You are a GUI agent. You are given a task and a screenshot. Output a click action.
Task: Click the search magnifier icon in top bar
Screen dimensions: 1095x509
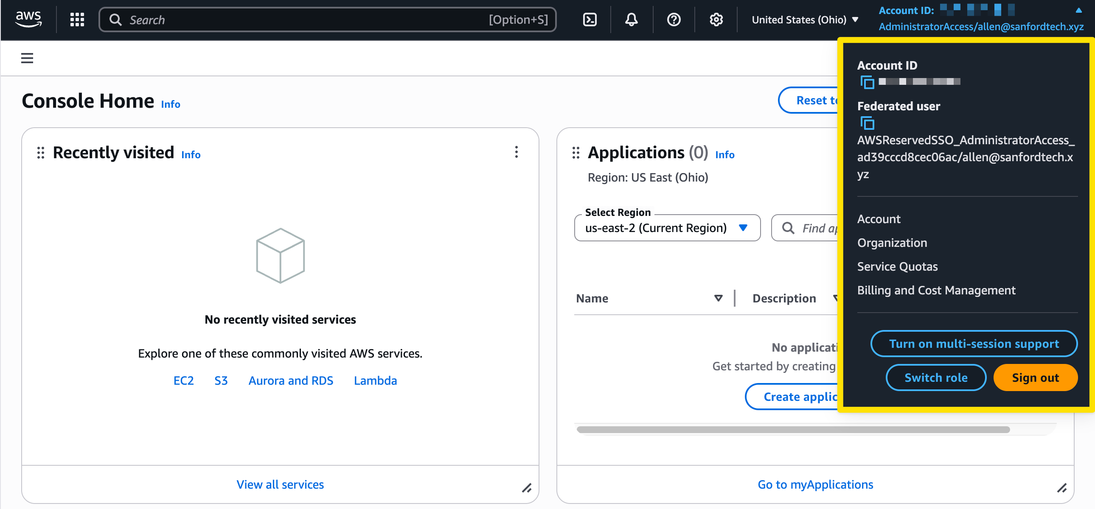point(115,20)
